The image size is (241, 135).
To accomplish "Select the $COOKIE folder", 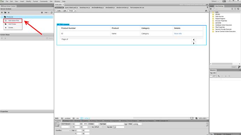I will tap(218, 23).
